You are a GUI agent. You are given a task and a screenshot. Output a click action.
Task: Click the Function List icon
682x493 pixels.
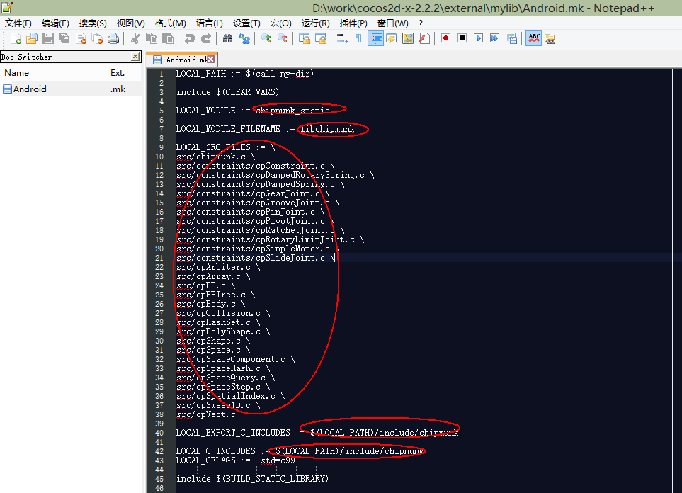424,39
